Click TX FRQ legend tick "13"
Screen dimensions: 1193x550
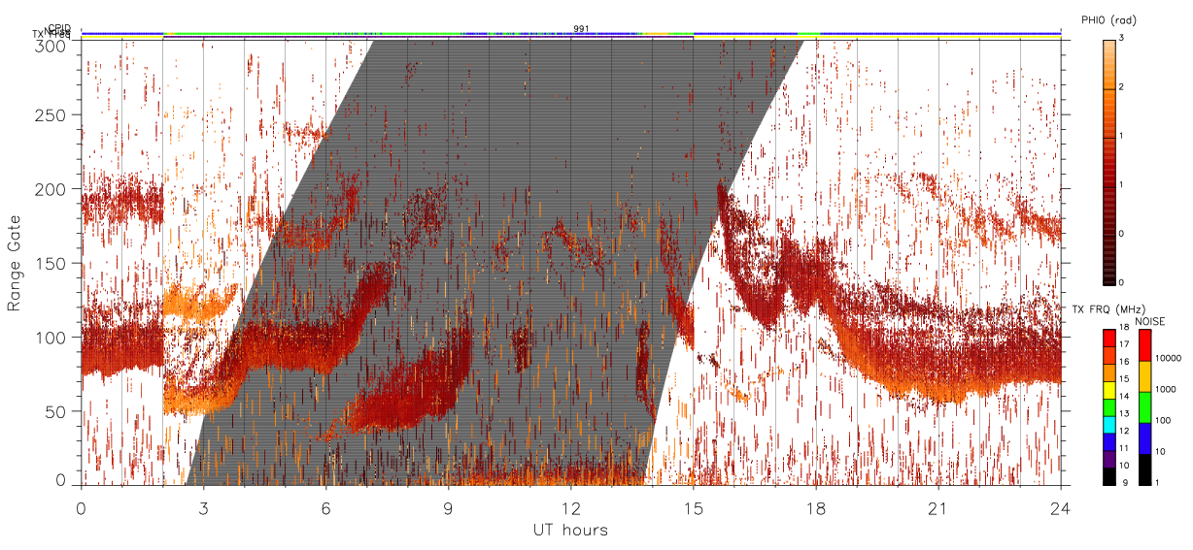pos(1124,413)
